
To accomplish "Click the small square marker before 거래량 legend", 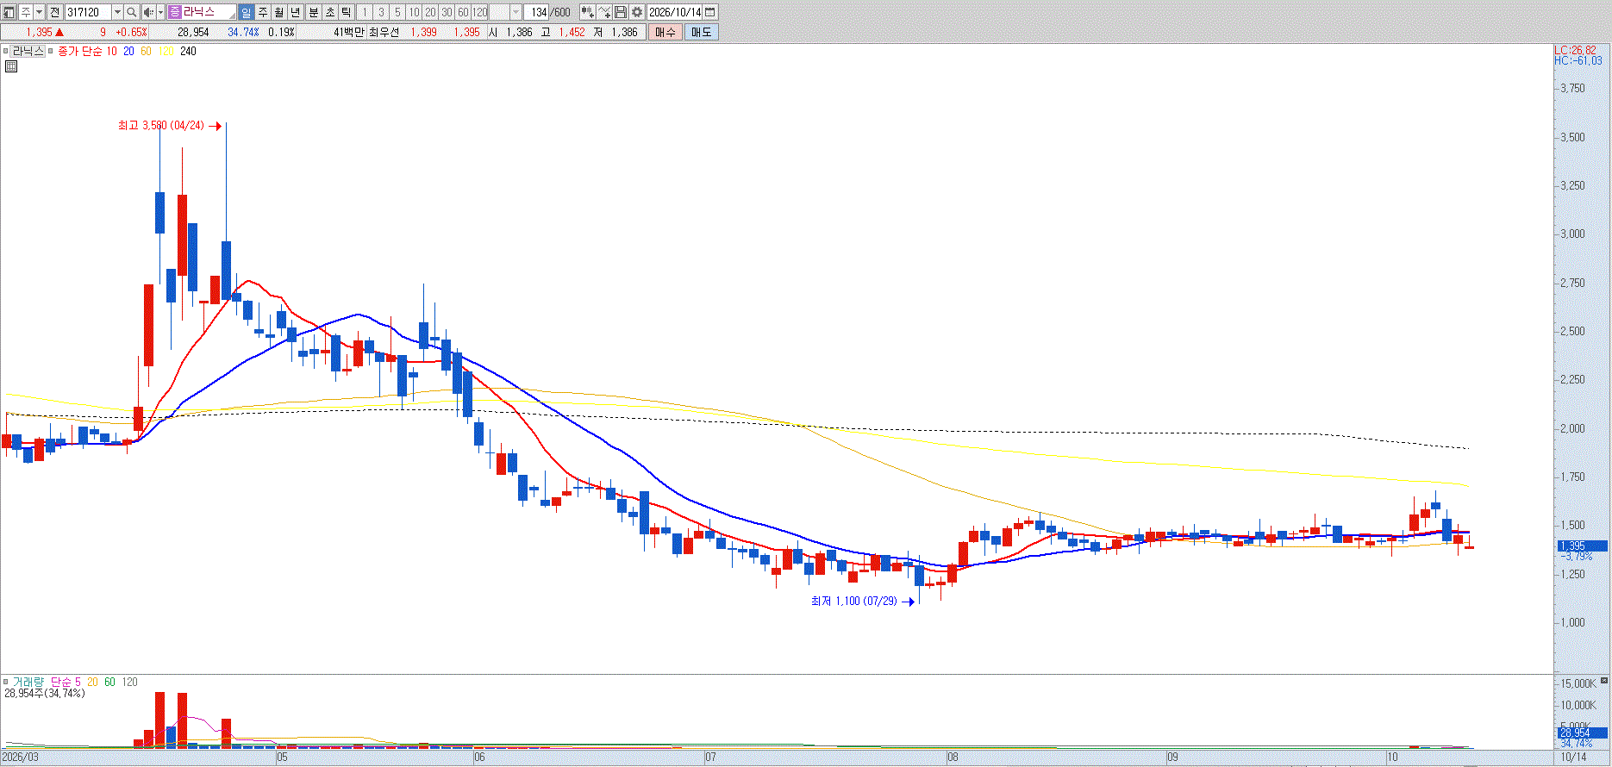I will [x=6, y=682].
